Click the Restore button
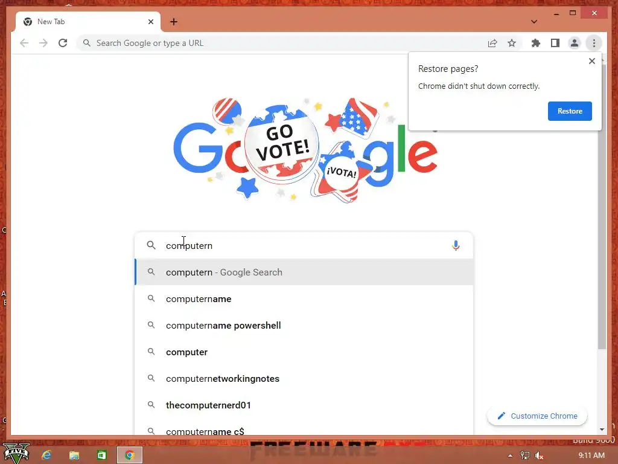This screenshot has height=464, width=618. [570, 111]
